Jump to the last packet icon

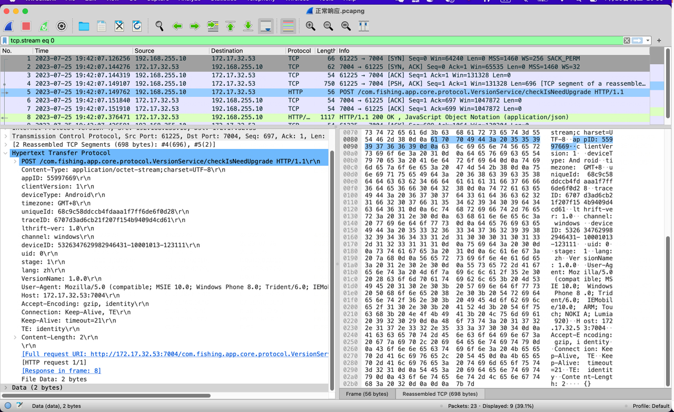coord(248,26)
